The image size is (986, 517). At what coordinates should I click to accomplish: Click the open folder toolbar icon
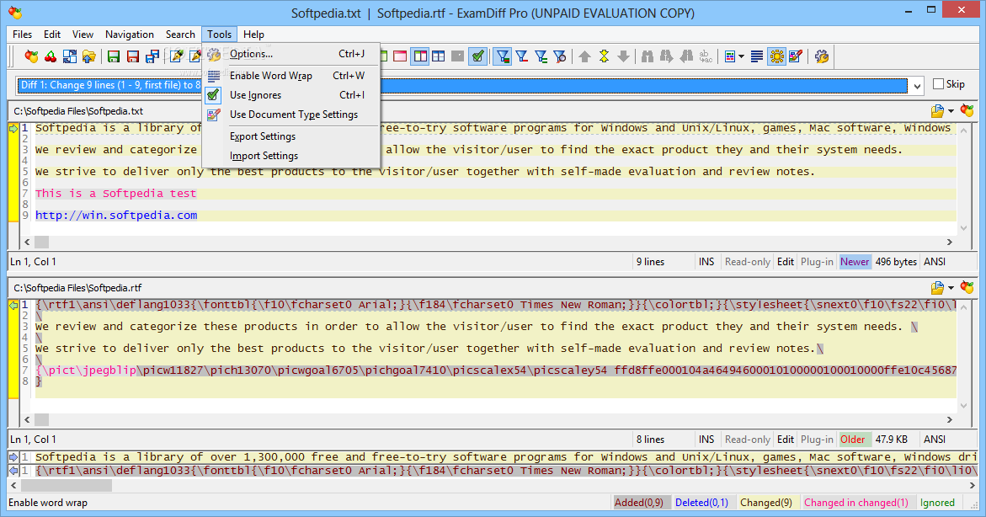(x=88, y=56)
